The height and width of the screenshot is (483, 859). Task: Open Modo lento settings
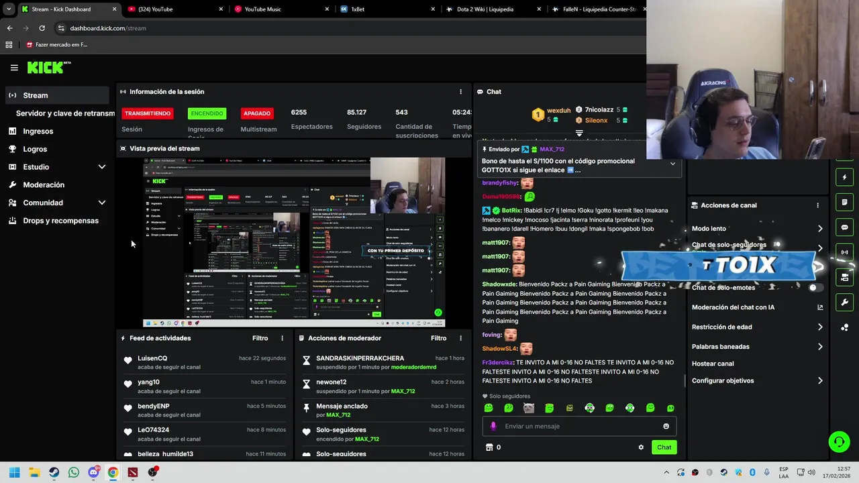coord(757,229)
